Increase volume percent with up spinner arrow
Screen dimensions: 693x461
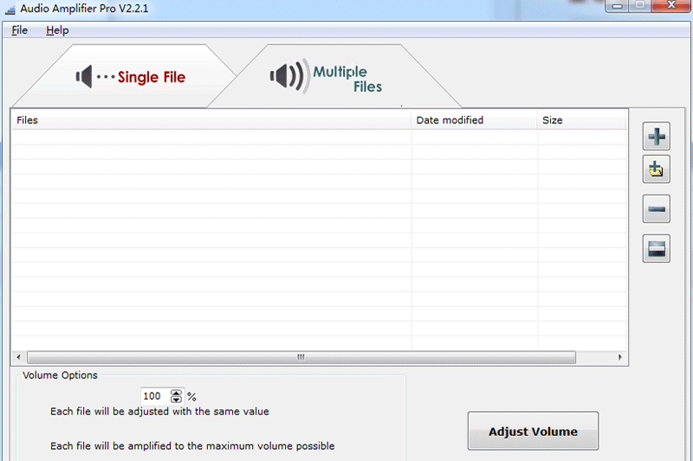tap(177, 393)
